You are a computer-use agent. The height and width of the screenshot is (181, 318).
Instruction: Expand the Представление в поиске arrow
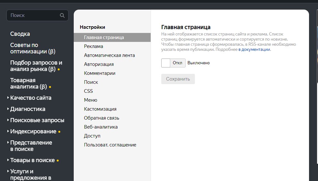point(8,142)
